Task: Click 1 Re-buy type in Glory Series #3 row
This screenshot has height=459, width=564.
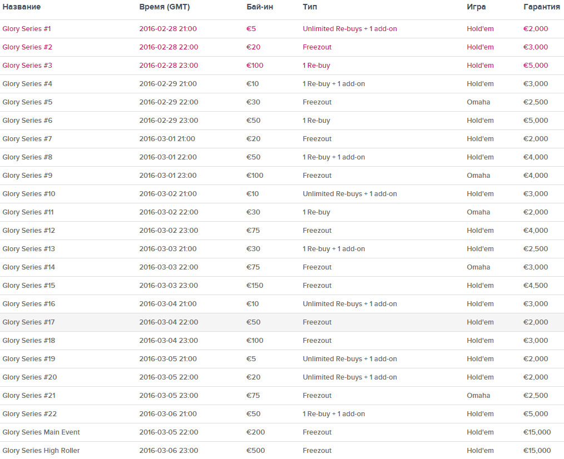Action: 316,66
